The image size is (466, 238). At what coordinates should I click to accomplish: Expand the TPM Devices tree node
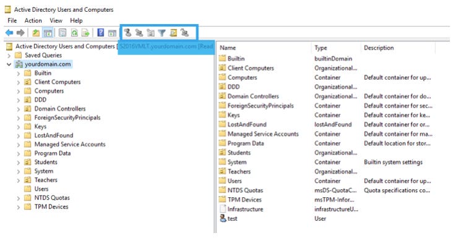[x=19, y=207]
